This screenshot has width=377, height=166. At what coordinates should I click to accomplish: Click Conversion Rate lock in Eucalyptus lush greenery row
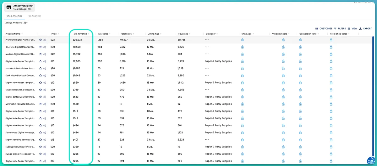pos(300,147)
